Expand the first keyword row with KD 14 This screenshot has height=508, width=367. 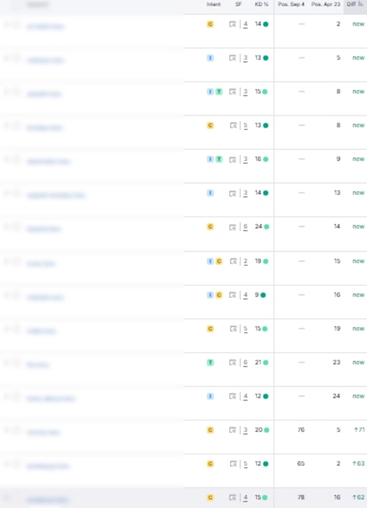(6, 24)
